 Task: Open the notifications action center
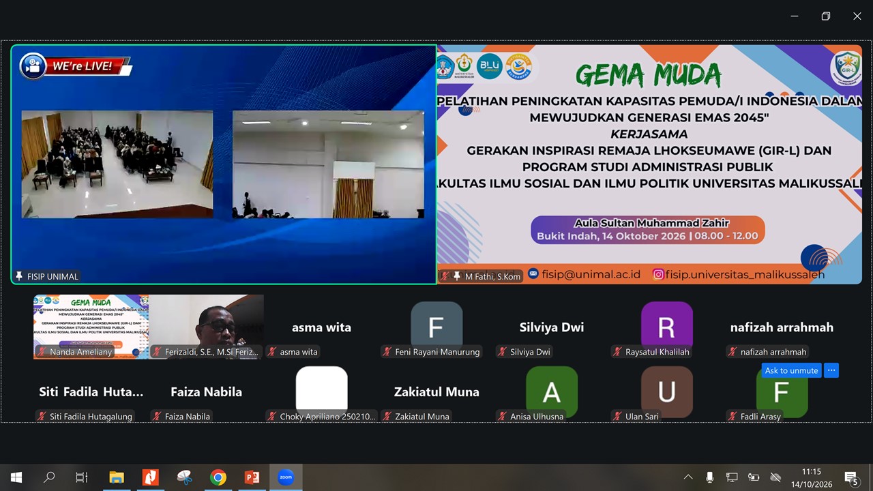851,477
